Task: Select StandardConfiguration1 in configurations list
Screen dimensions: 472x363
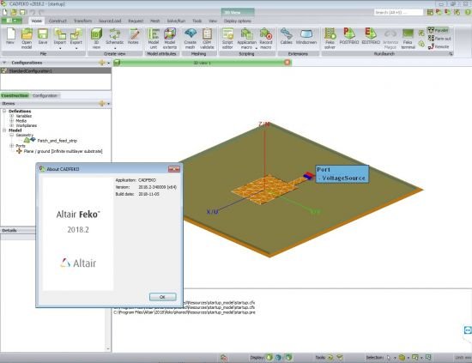Action: point(56,70)
